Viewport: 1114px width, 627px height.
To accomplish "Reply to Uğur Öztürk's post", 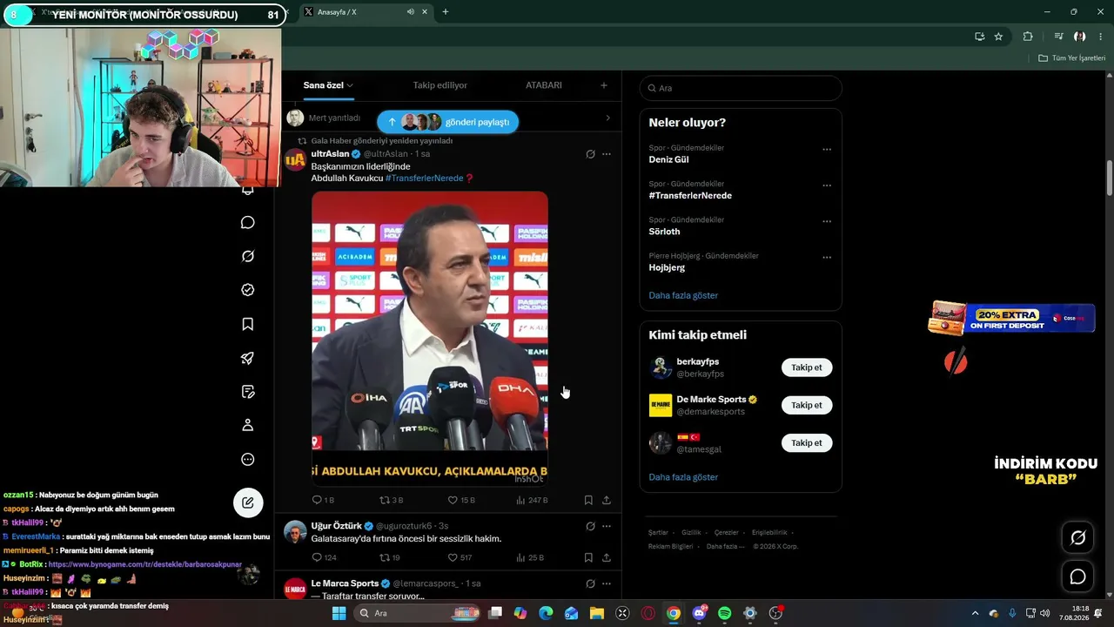I will pos(324,557).
